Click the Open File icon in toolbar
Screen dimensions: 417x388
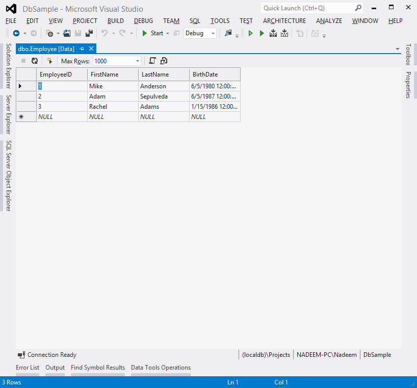[67, 33]
